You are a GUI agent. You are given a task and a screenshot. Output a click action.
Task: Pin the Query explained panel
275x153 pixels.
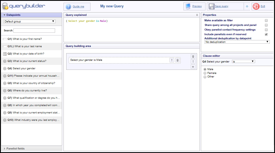[197, 15]
